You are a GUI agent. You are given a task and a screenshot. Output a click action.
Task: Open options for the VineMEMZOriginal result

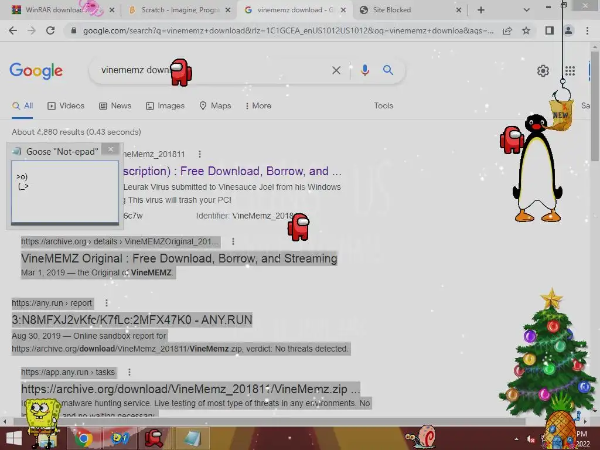[x=233, y=241]
